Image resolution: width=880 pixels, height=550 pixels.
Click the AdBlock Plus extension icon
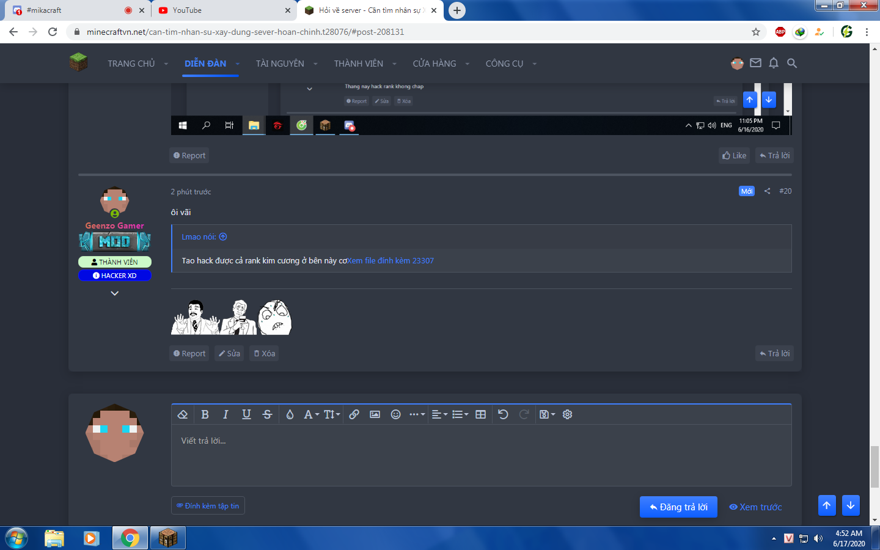coord(780,32)
